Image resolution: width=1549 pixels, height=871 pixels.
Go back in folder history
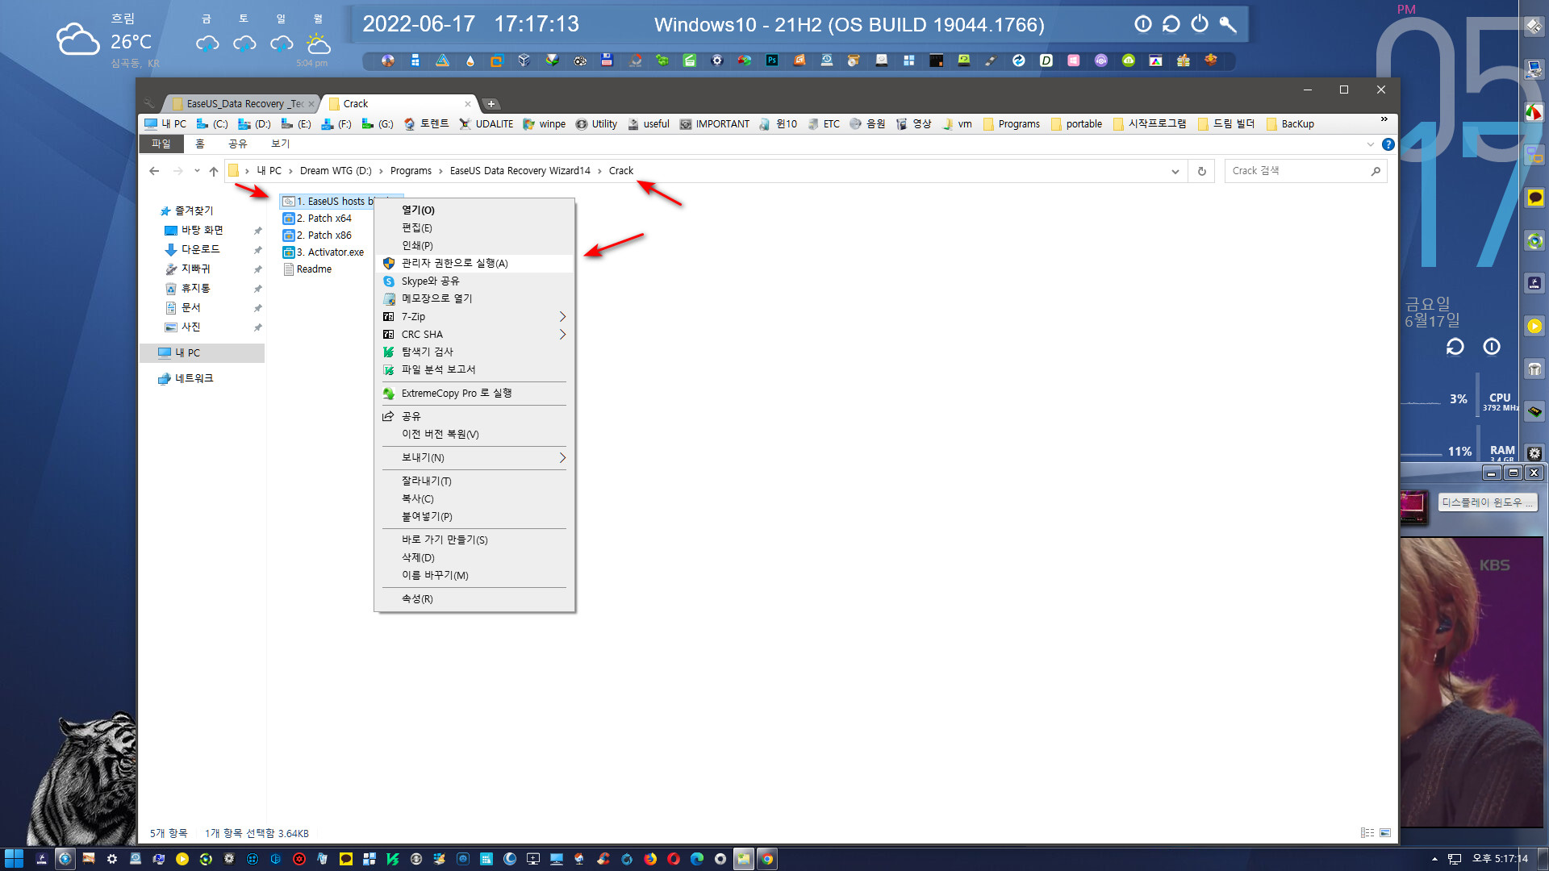tap(154, 171)
